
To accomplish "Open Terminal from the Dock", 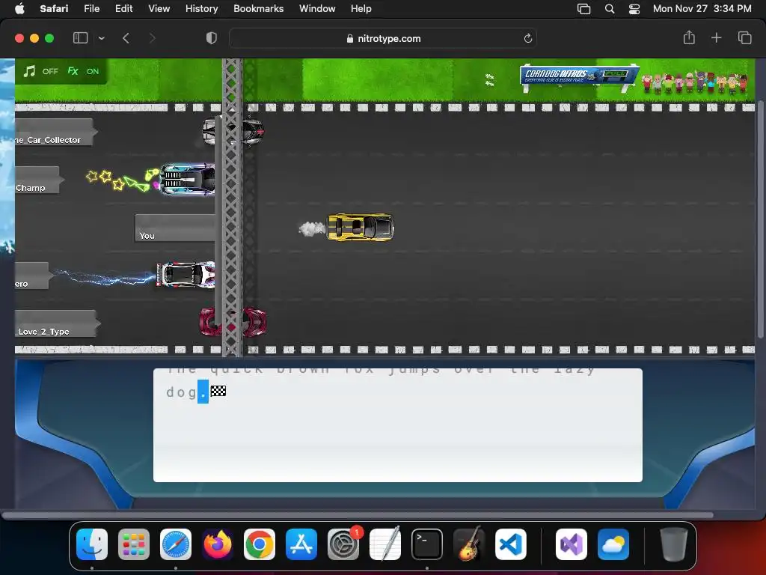I will point(427,544).
